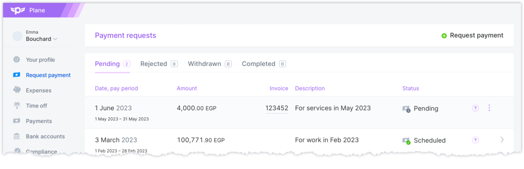Click Request payment money icon in sidebar

click(x=16, y=75)
